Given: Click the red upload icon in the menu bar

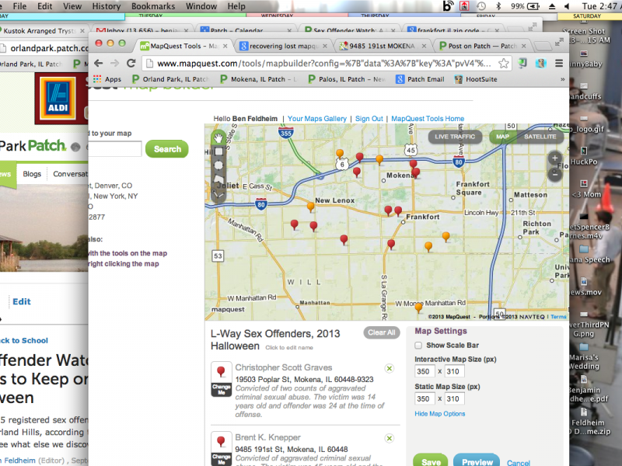Looking at the screenshot, I should point(463,6).
